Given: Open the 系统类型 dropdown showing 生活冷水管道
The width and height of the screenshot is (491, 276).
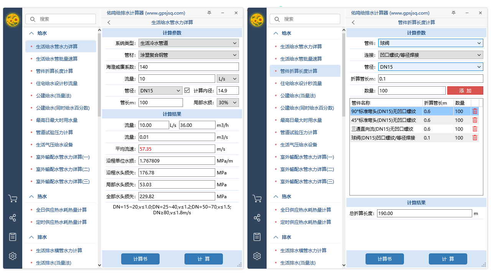Looking at the screenshot, I should 188,43.
